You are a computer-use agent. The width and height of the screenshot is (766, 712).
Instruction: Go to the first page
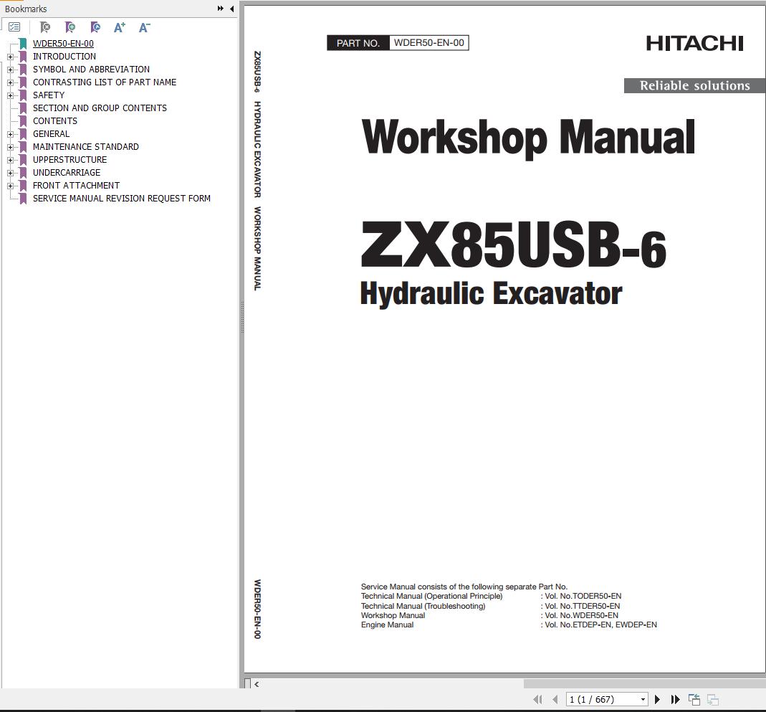(x=537, y=699)
